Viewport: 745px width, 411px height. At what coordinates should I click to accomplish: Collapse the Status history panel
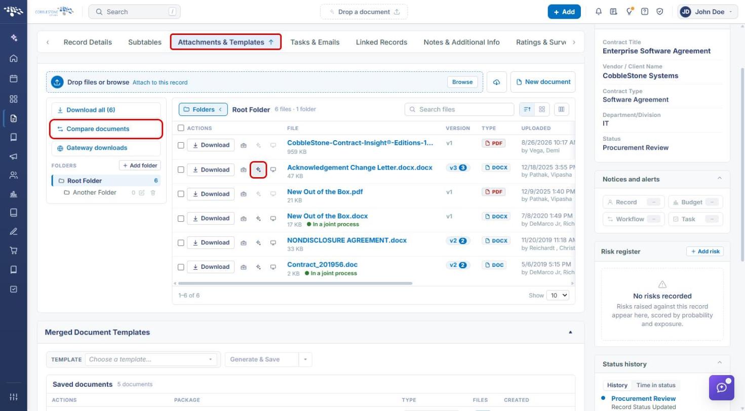tap(719, 363)
